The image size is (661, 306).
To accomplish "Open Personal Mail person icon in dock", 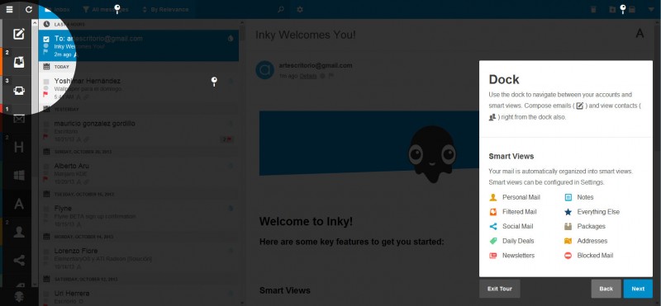I will coord(18,232).
